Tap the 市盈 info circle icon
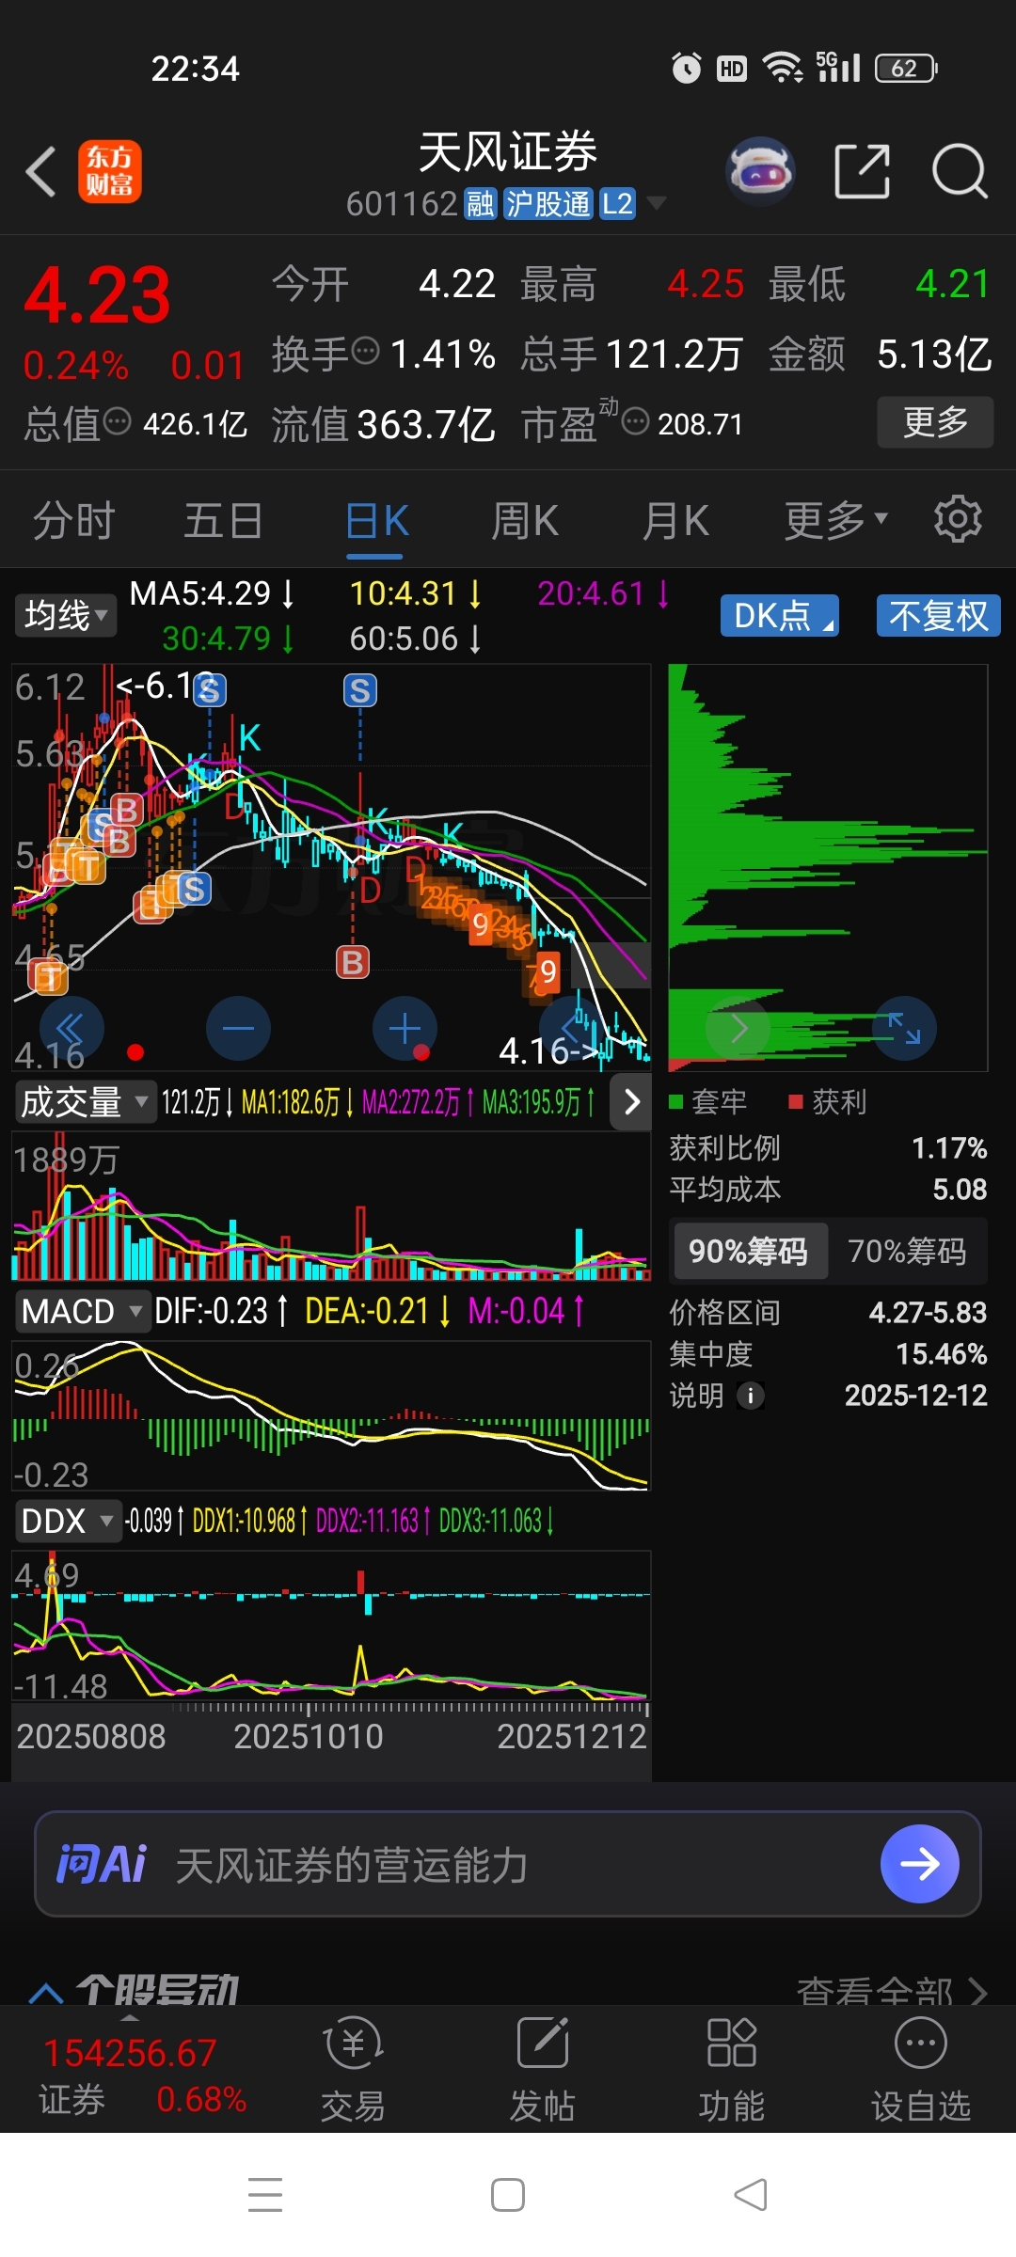 pyautogui.click(x=636, y=421)
